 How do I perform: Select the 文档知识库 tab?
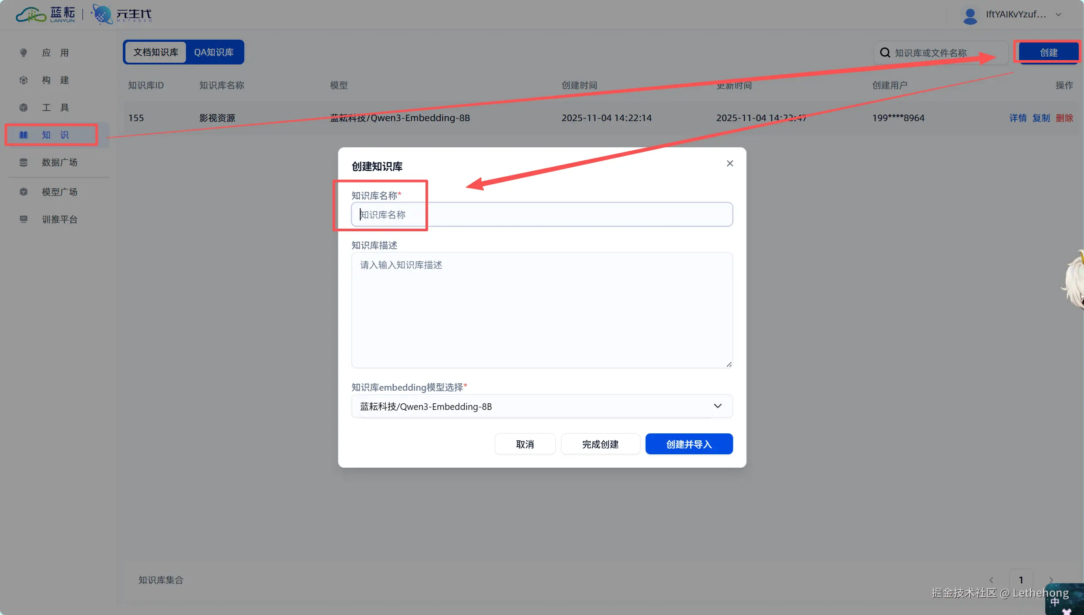[155, 52]
